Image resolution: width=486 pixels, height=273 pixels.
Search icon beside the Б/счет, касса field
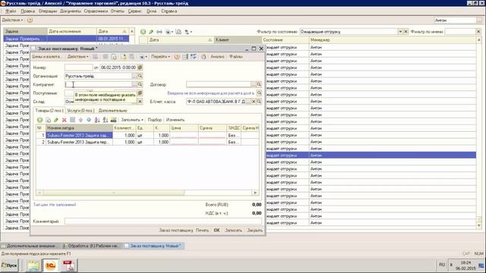(259, 102)
